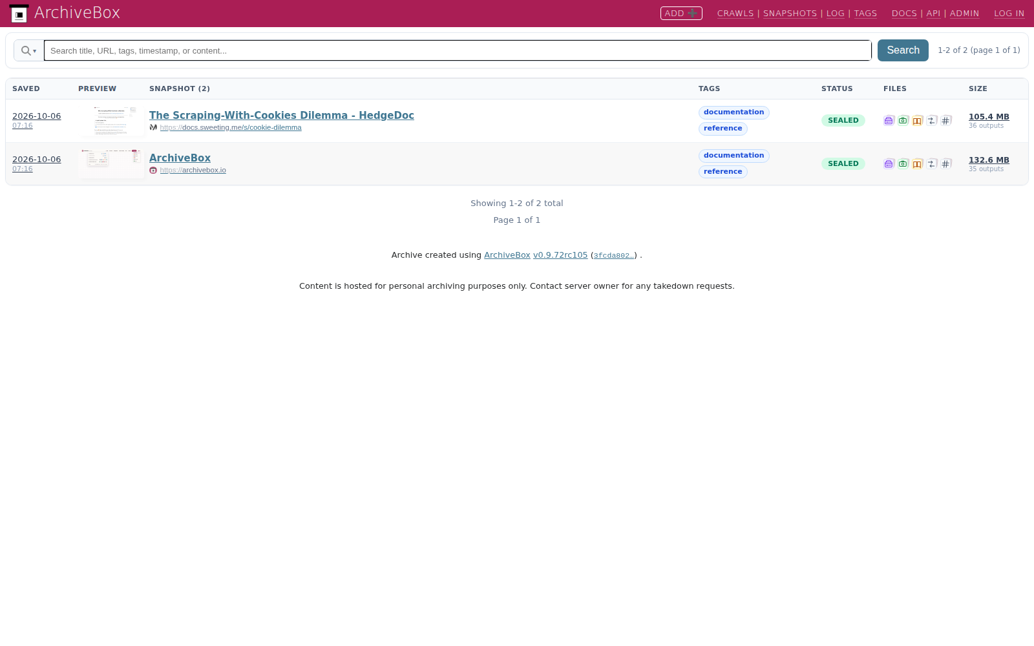Viewport: 1034px width, 646px height.
Task: Click SEALED status on HedgeDoc row
Action: pyautogui.click(x=843, y=121)
